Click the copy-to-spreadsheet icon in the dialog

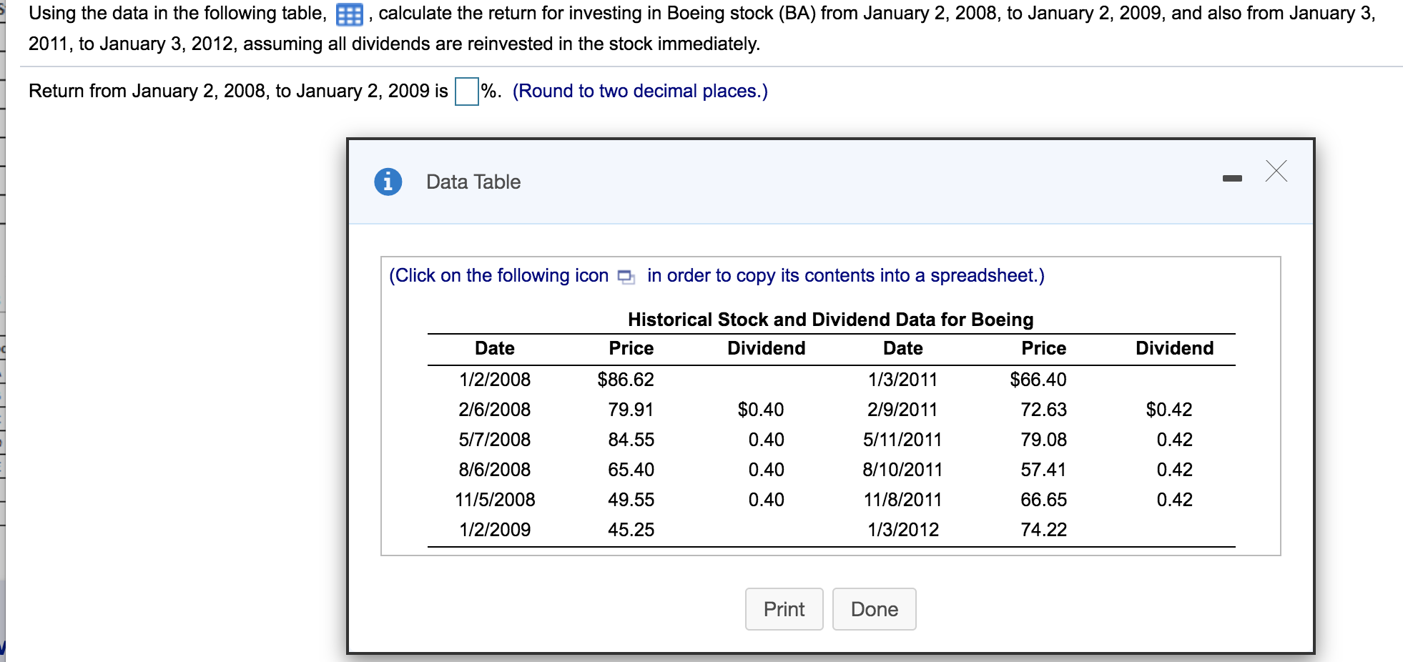tap(625, 276)
